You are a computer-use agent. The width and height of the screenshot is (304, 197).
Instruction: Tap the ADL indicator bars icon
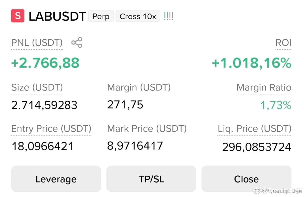168,16
